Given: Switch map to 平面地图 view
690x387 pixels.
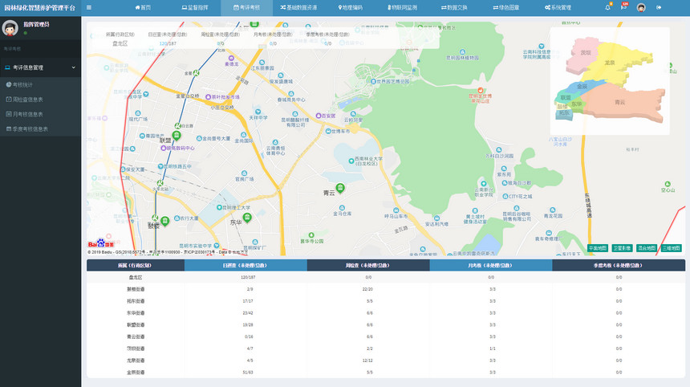Looking at the screenshot, I should 598,248.
